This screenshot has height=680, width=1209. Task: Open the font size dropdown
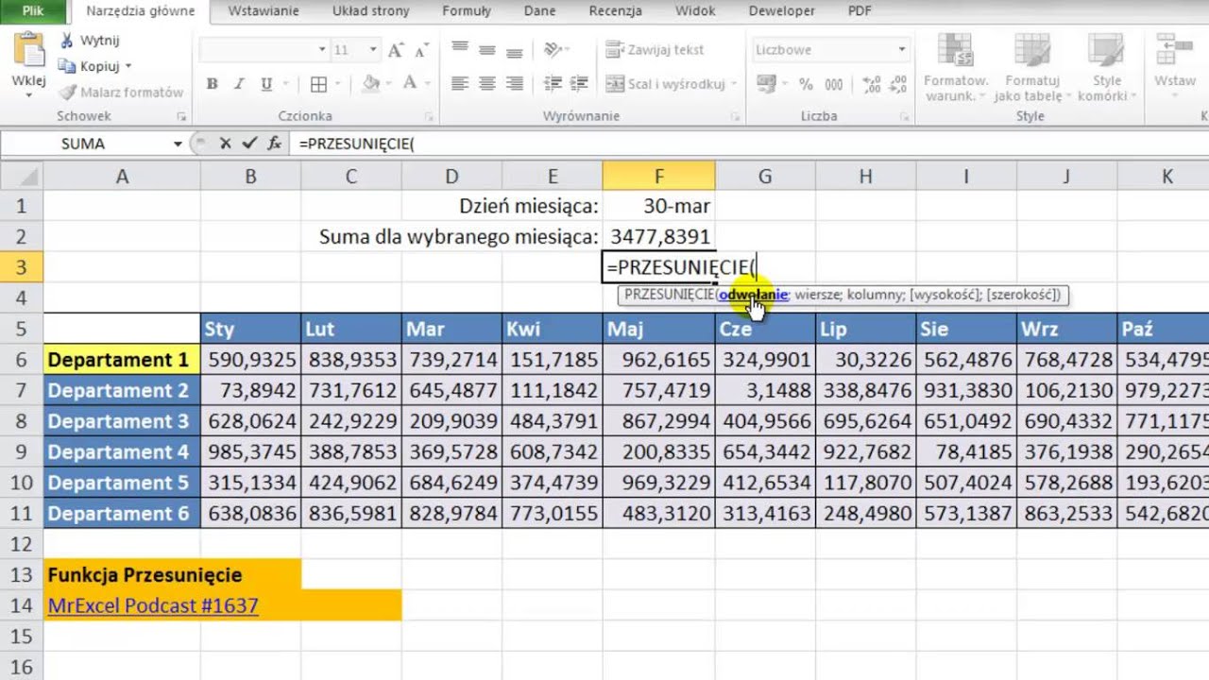373,49
